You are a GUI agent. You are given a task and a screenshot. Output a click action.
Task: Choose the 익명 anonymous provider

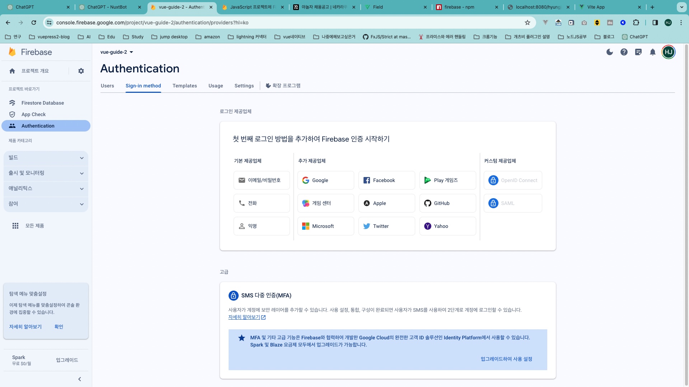point(262,226)
